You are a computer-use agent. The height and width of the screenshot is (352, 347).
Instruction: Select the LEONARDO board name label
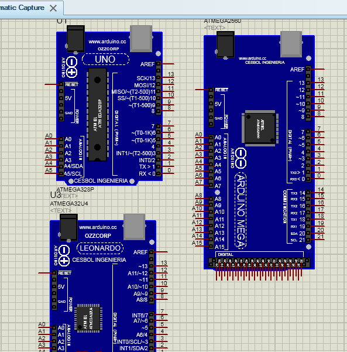(x=100, y=248)
